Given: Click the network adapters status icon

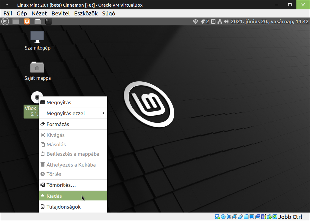Looking at the screenshot, I should point(235,217).
